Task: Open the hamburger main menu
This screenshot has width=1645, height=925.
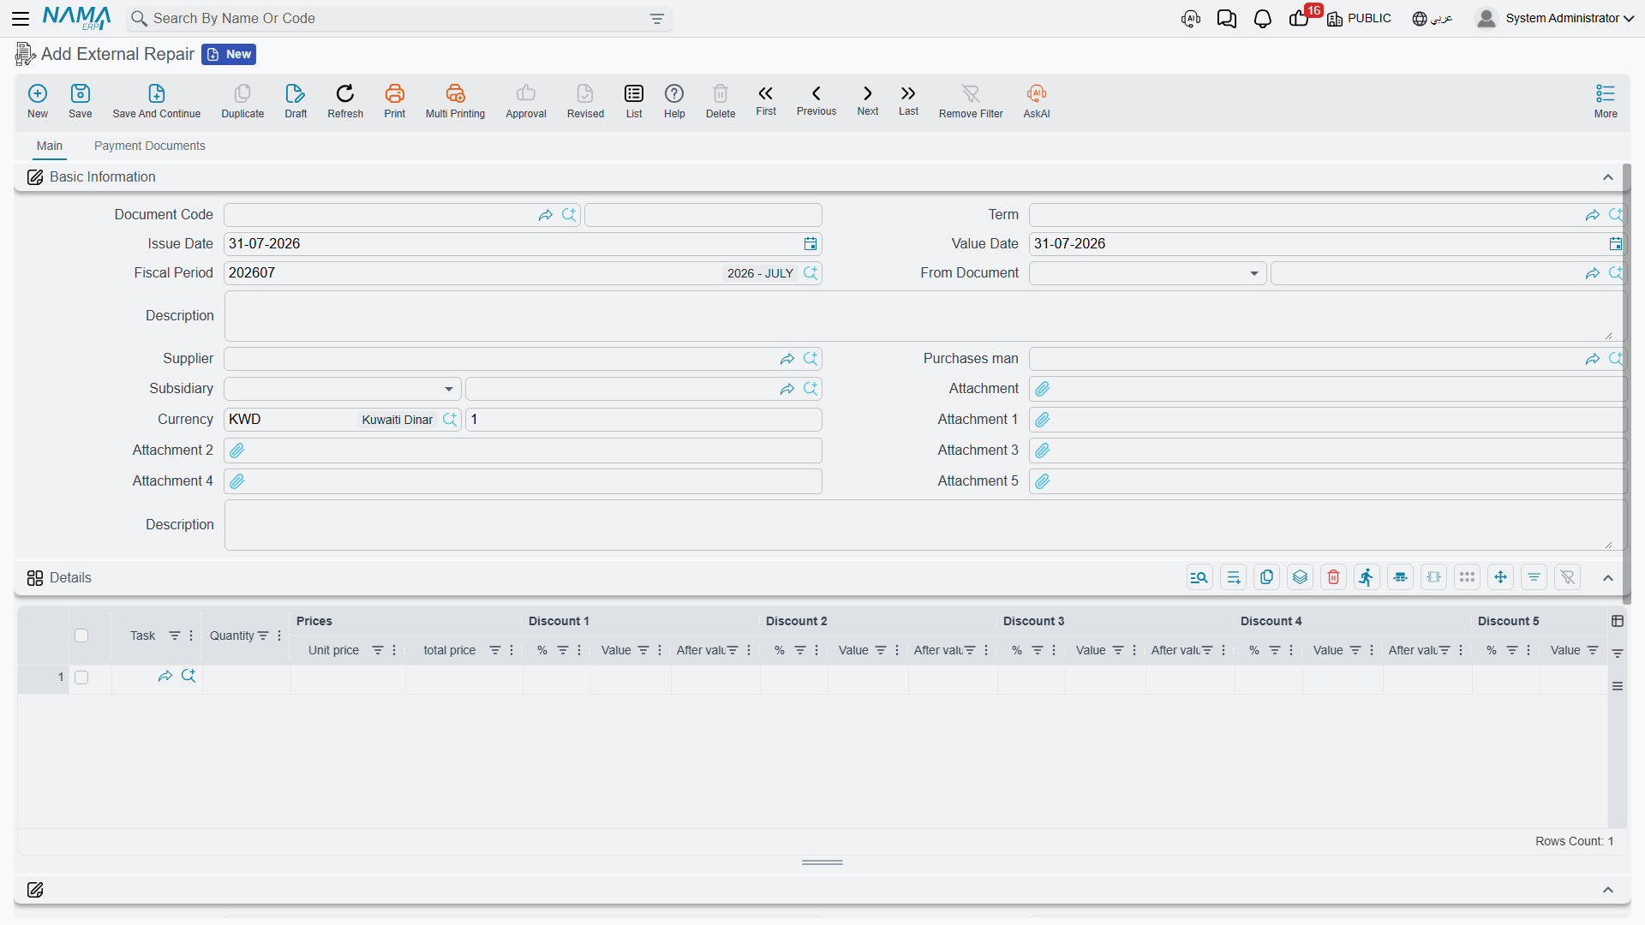Action: click(21, 18)
